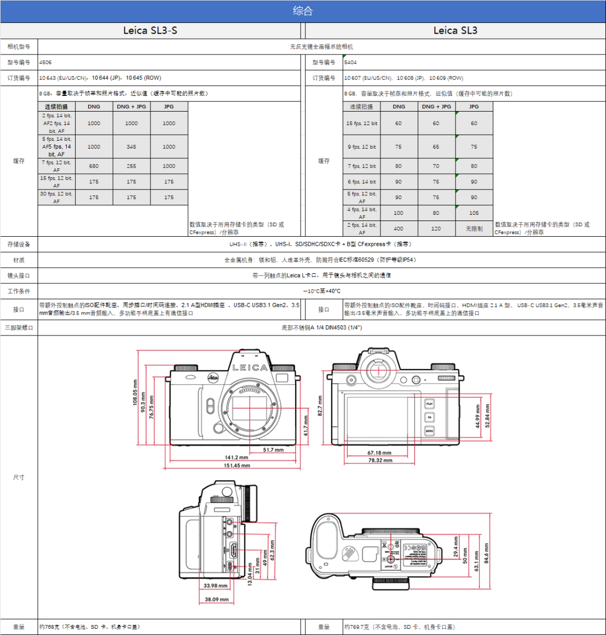Click the 680 value in SL3-S buffer table
Viewport: 606px width, 635px height.
click(x=94, y=166)
